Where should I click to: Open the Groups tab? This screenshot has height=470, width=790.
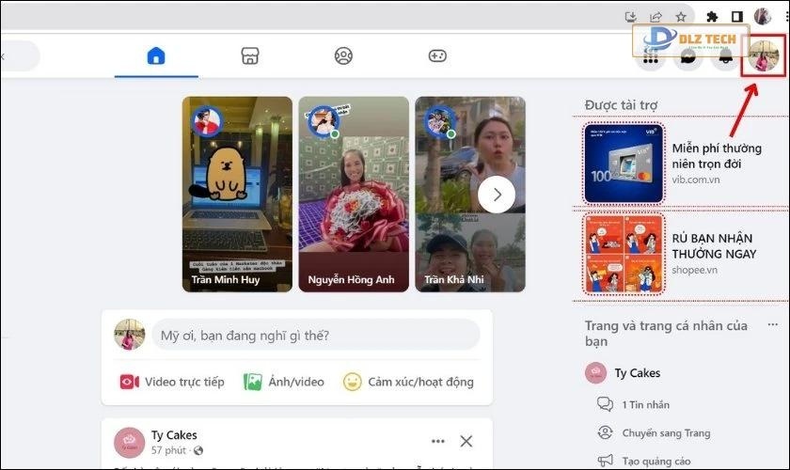coord(343,55)
